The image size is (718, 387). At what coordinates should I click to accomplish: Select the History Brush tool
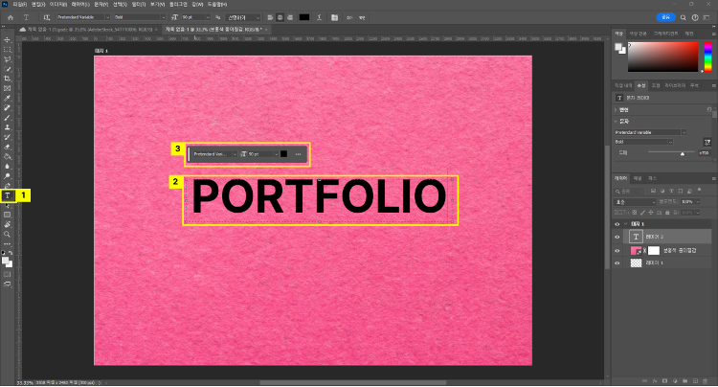tap(7, 137)
